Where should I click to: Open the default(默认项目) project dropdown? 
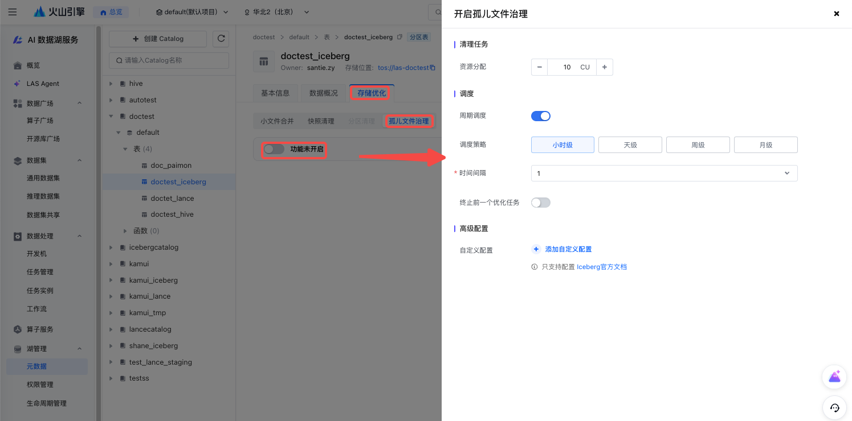pos(192,12)
